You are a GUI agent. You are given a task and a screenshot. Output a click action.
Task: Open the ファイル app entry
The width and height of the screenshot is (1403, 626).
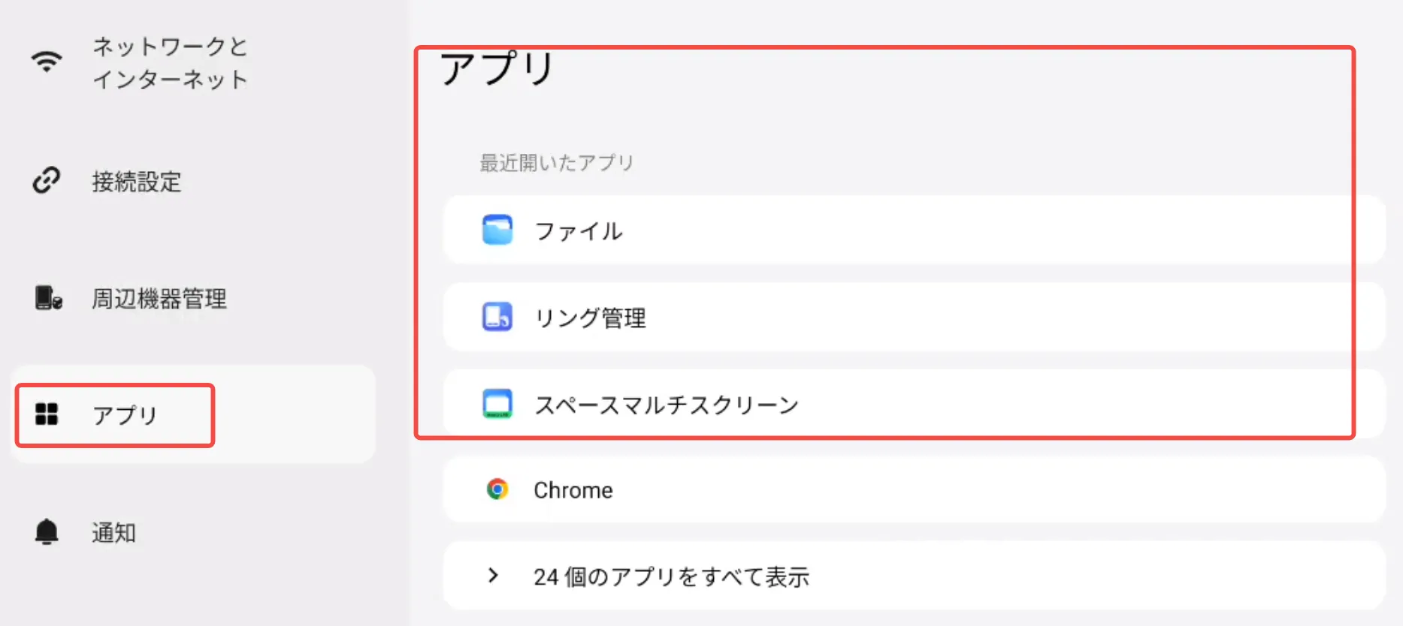coord(579,230)
